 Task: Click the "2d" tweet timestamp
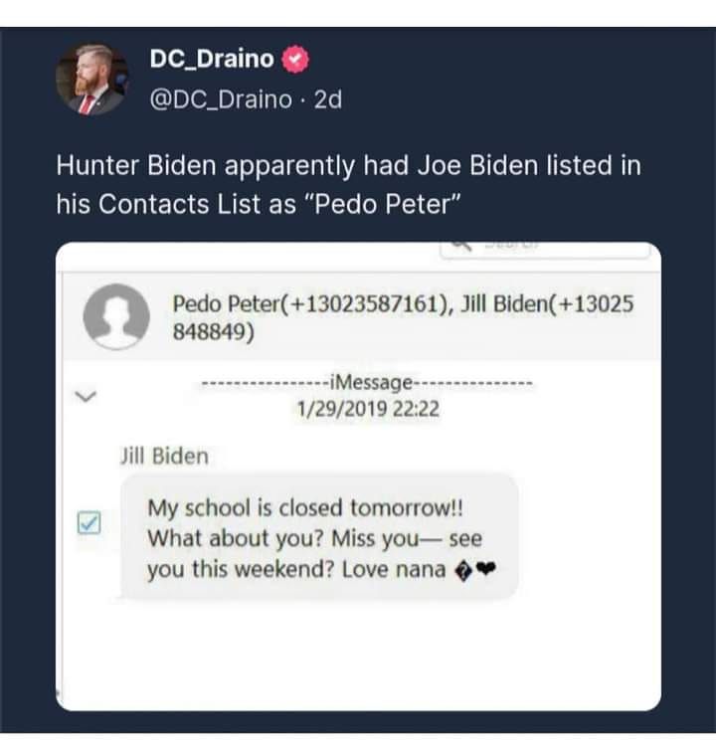(327, 99)
